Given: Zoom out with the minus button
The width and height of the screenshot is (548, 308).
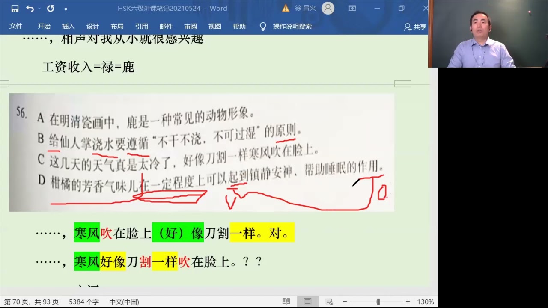Looking at the screenshot, I should click(345, 302).
